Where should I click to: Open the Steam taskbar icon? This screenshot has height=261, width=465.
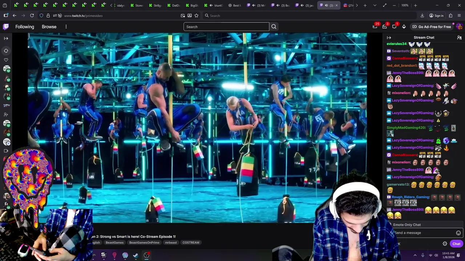tap(136, 256)
